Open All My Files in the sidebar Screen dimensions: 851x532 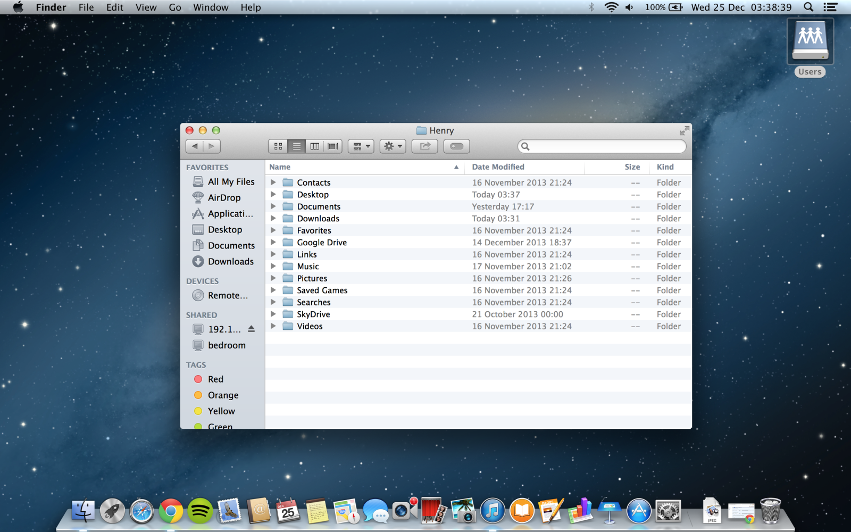point(223,182)
